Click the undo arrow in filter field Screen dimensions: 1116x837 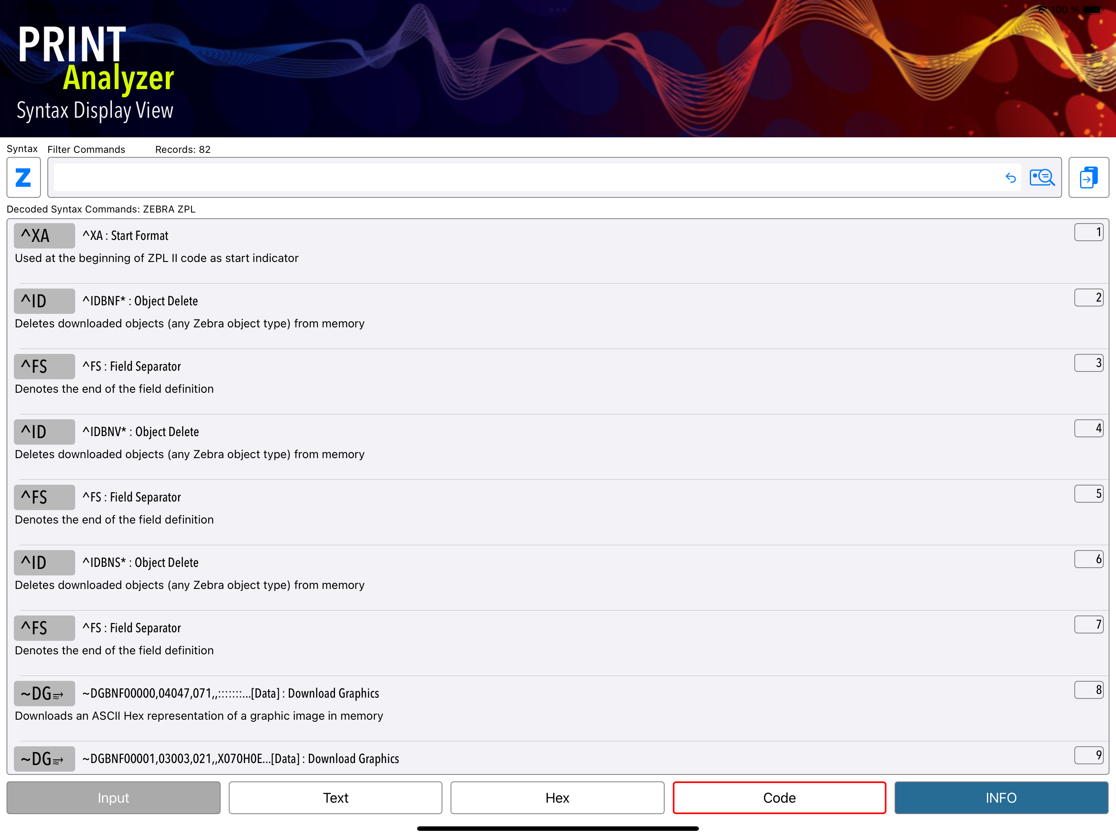[1010, 177]
